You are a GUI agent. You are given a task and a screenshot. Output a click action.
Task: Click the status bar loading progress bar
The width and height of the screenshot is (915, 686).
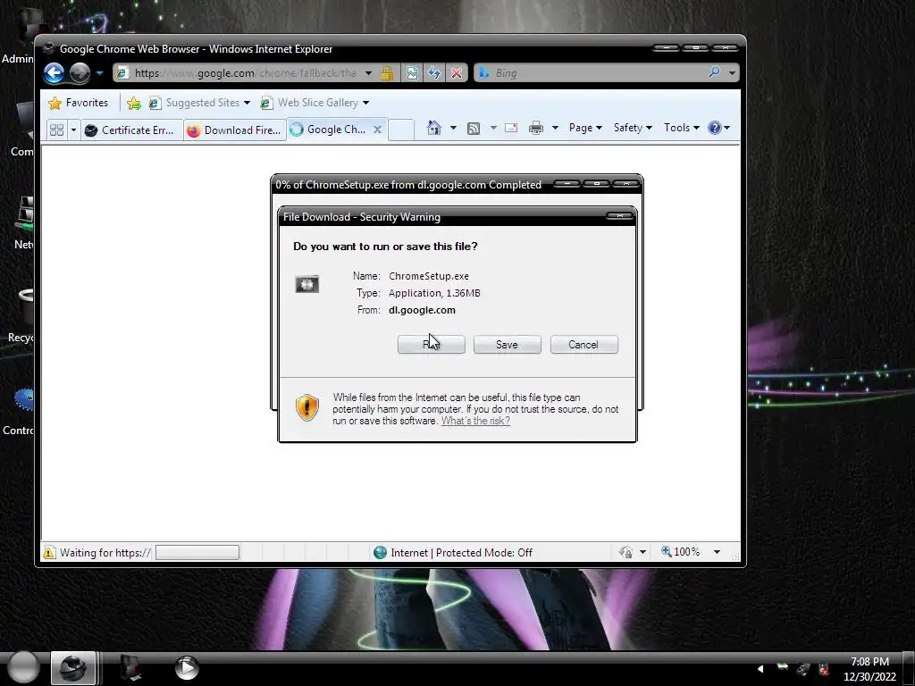[x=197, y=552]
